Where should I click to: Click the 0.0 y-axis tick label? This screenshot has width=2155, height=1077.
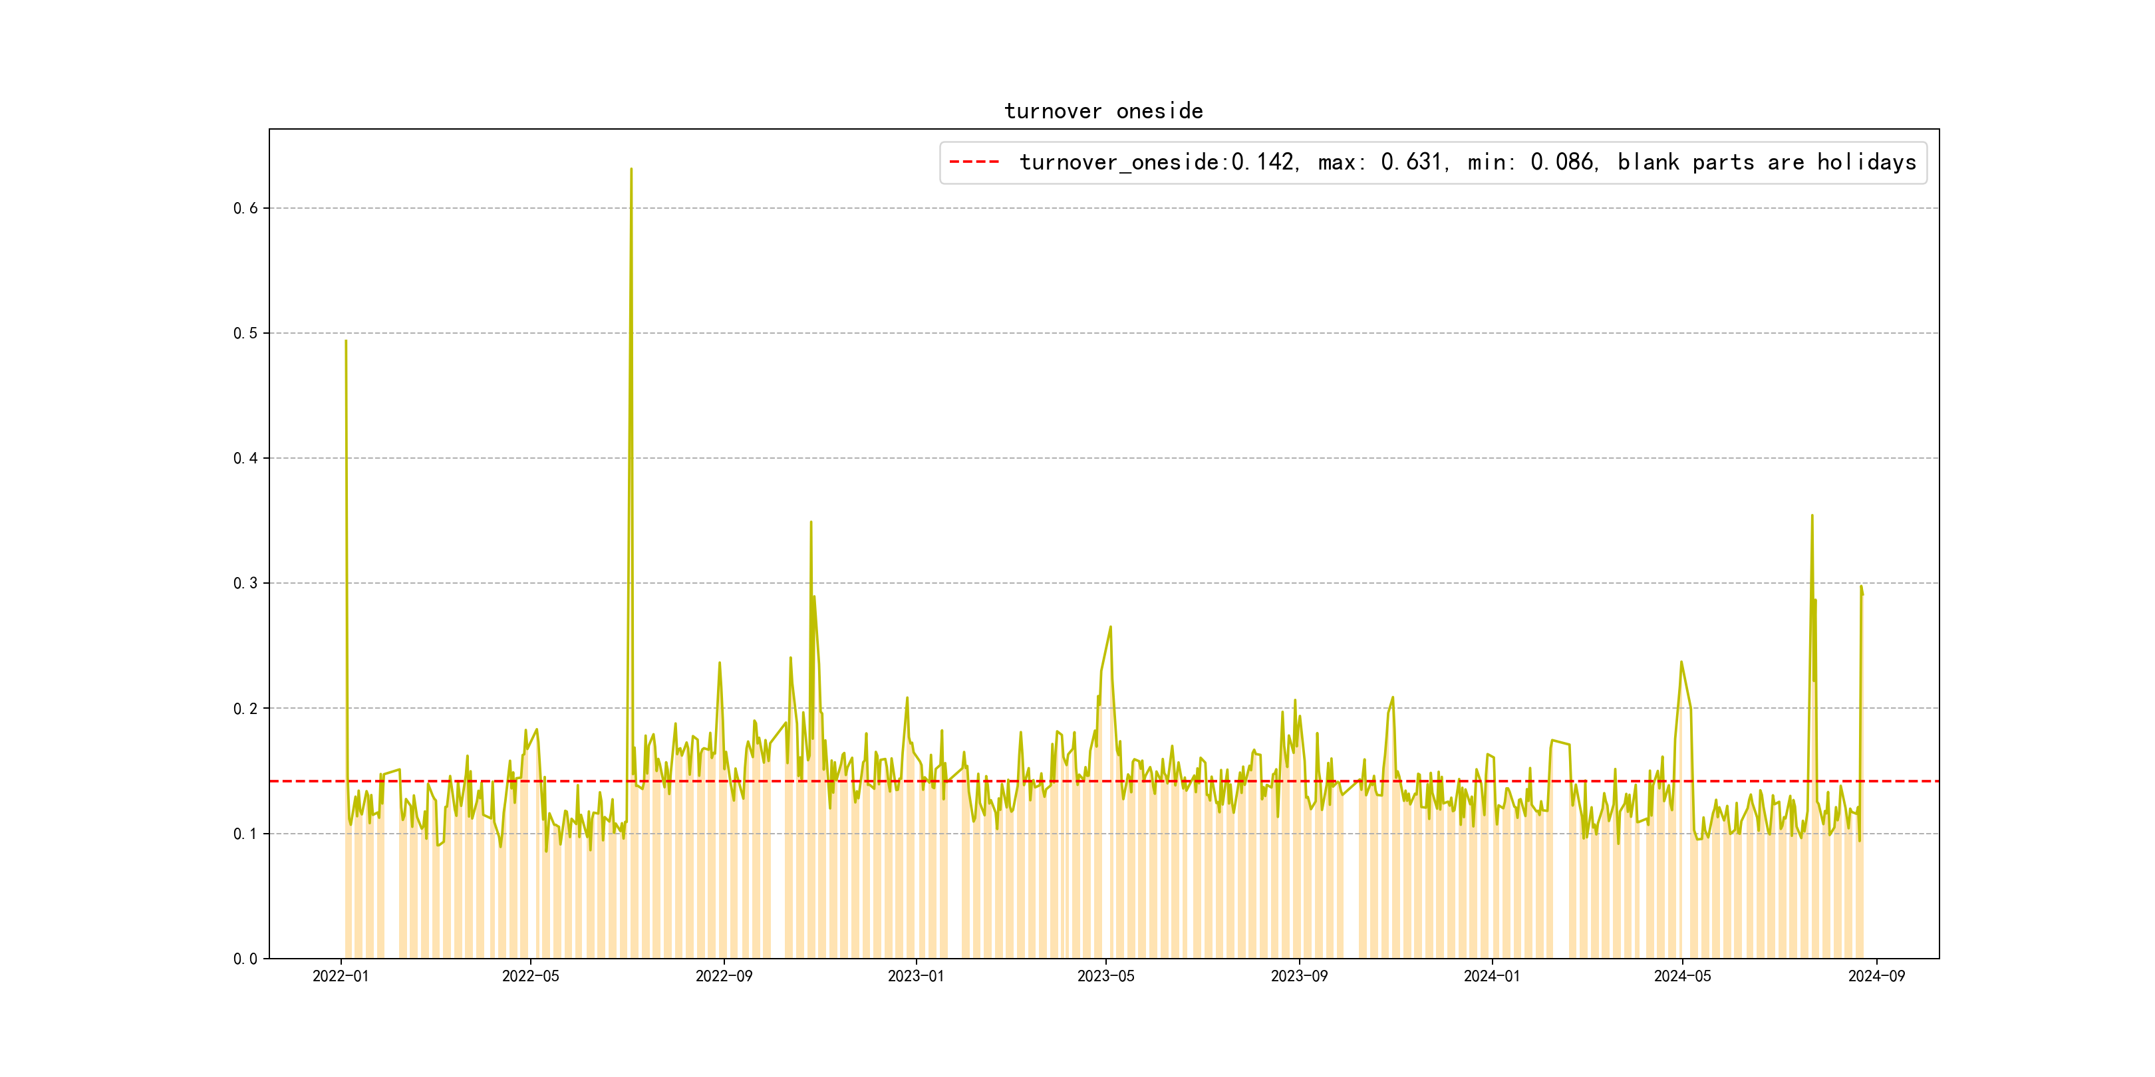pos(245,959)
